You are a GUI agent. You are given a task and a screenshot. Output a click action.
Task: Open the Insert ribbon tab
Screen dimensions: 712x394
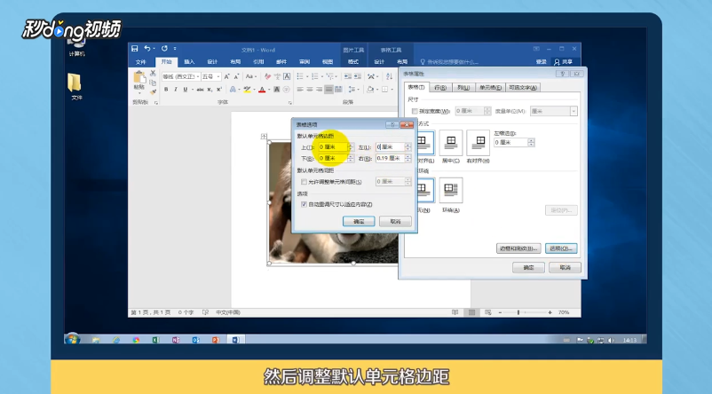(x=189, y=62)
